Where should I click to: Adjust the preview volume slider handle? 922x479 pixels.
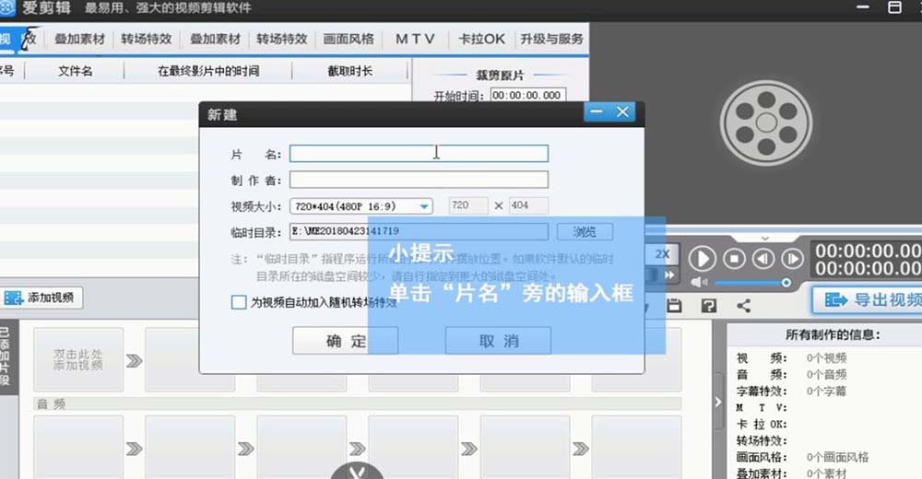tap(786, 283)
